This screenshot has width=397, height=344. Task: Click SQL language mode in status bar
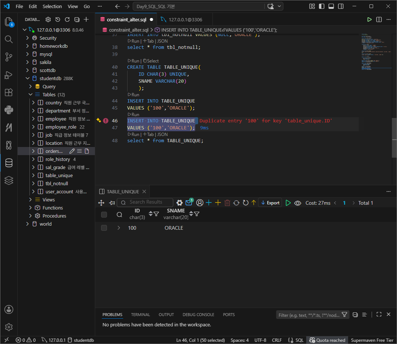(x=299, y=340)
